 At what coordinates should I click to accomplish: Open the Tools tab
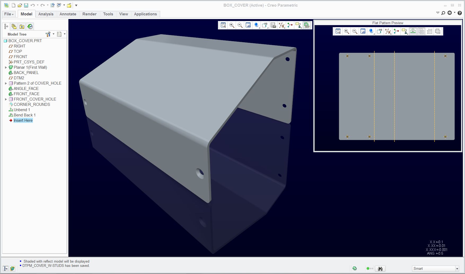click(x=108, y=14)
